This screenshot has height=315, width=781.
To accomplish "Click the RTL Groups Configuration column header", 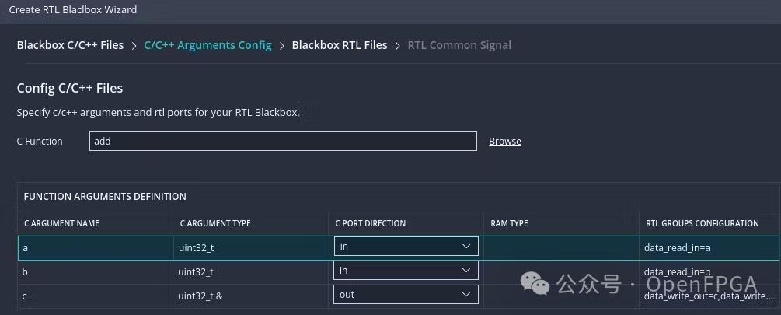I will [x=702, y=223].
